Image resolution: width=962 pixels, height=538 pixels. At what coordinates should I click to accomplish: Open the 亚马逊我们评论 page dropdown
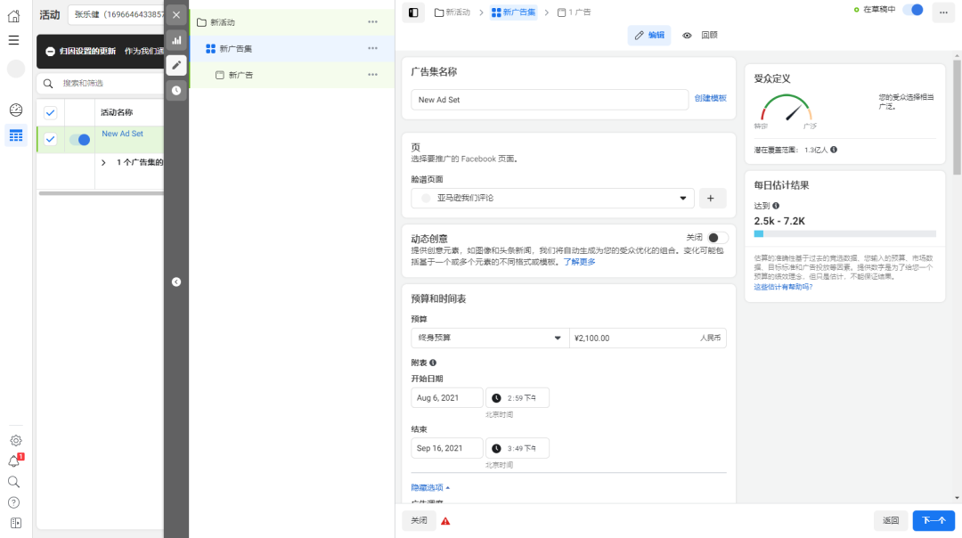click(552, 198)
